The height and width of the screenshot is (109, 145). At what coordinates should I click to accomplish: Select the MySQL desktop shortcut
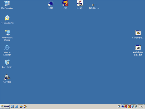tap(80, 3)
